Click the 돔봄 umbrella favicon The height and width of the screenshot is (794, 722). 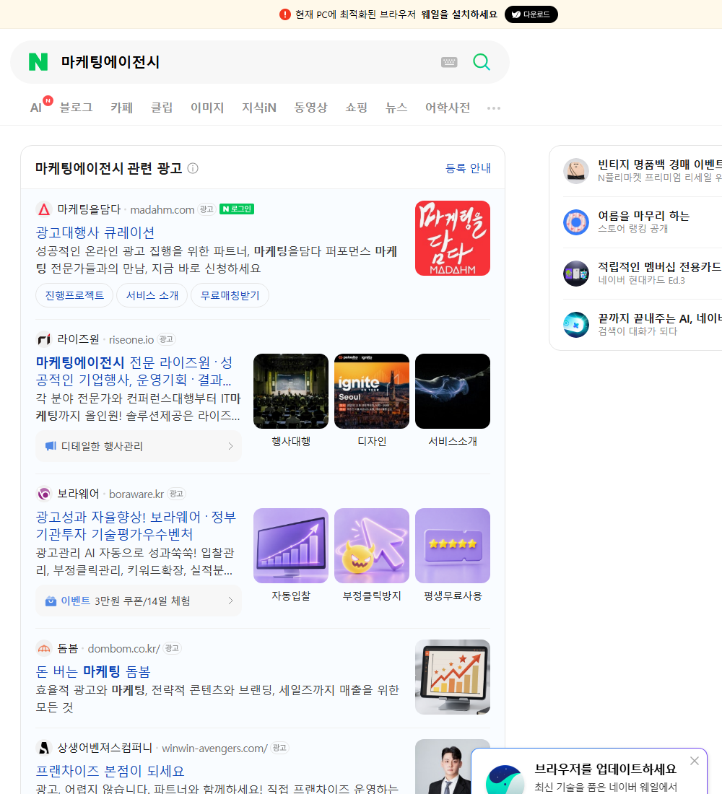click(x=44, y=648)
